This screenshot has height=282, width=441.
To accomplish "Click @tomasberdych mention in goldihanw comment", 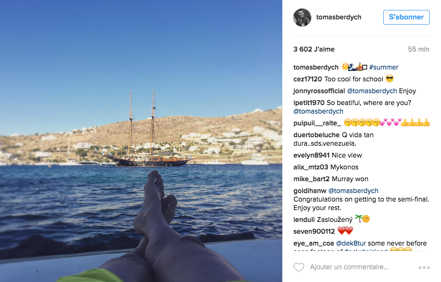I will tap(353, 191).
